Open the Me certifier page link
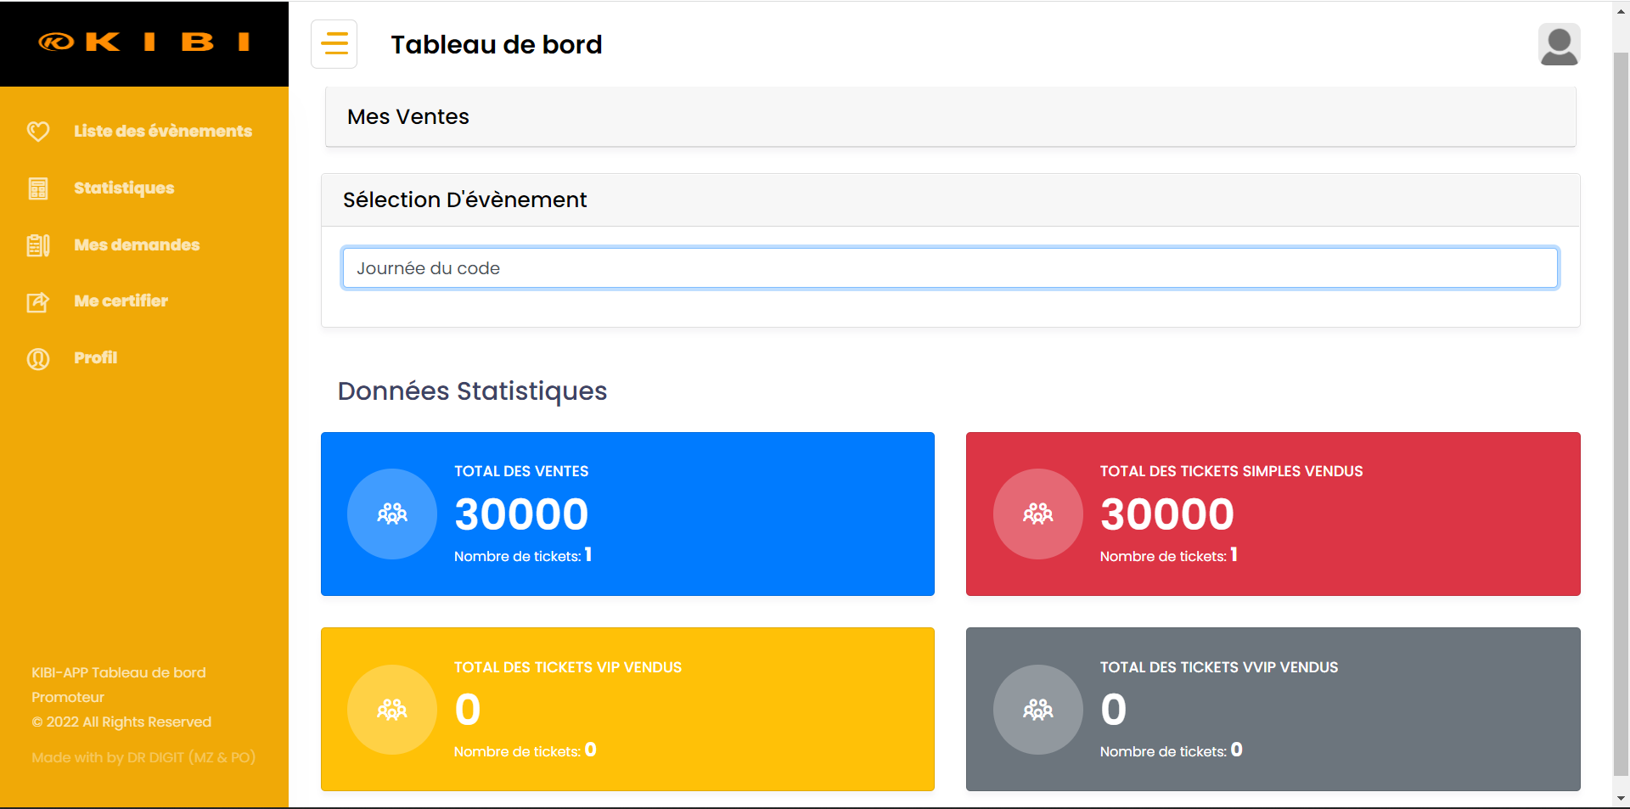Screen dimensions: 1630x809 [x=121, y=301]
